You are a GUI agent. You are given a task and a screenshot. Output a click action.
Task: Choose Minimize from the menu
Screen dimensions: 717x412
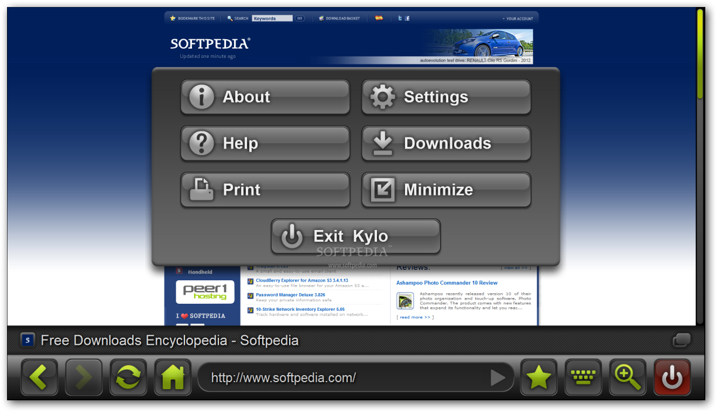click(x=446, y=190)
